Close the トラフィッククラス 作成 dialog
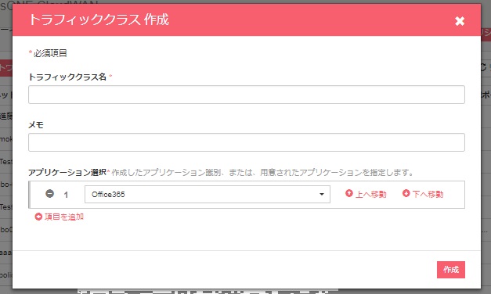This screenshot has height=294, width=491. (x=460, y=21)
